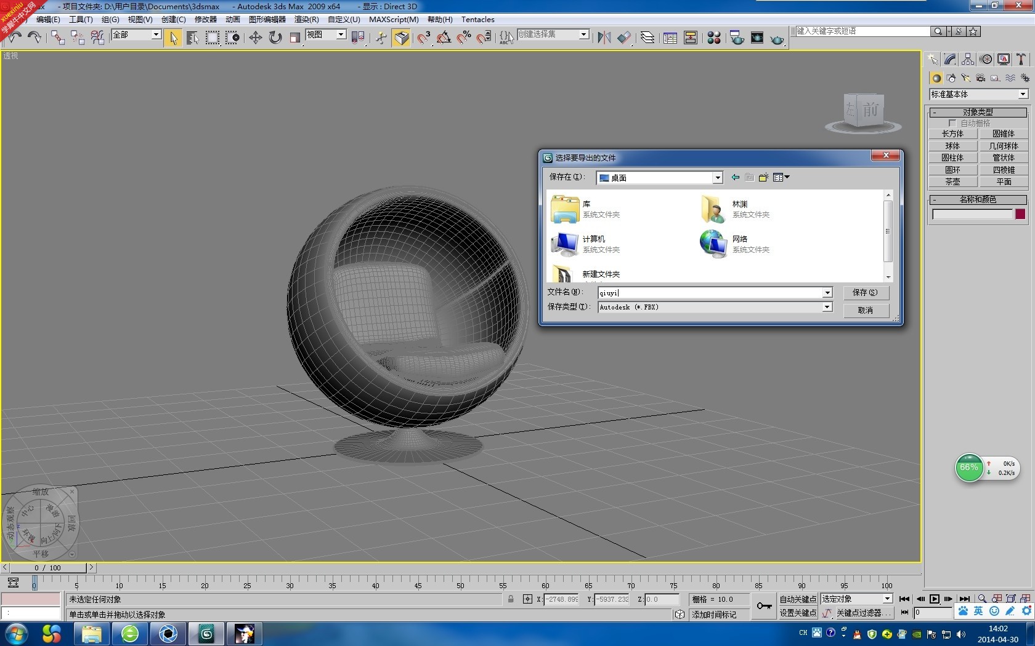This screenshot has width=1035, height=646.
Task: Open the 标准基本体 category dropdown
Action: click(x=1023, y=94)
